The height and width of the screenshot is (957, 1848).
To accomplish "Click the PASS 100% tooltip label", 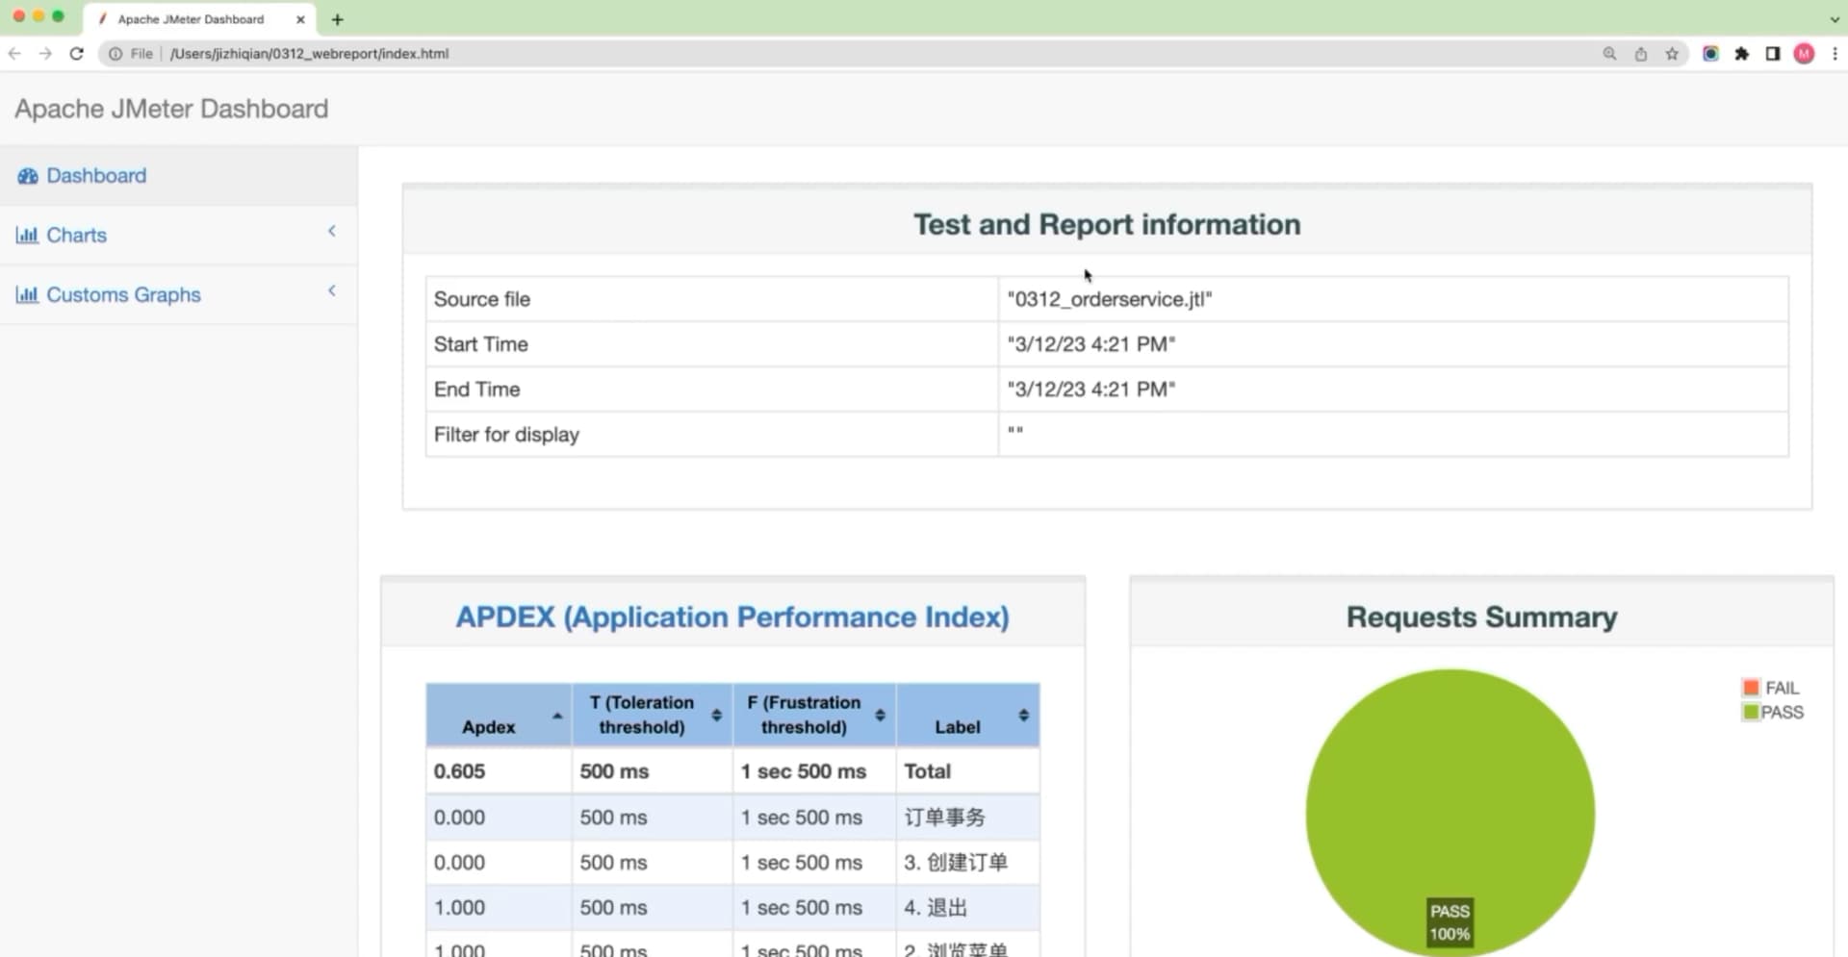I will tap(1450, 922).
